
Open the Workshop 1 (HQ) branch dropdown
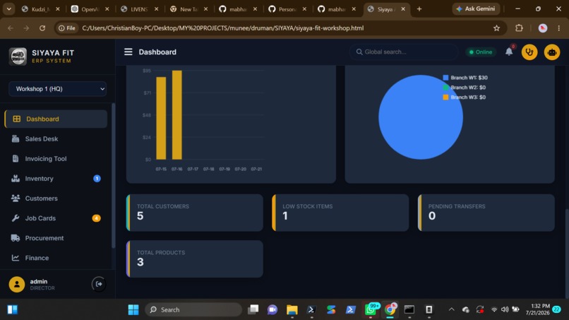pos(57,88)
